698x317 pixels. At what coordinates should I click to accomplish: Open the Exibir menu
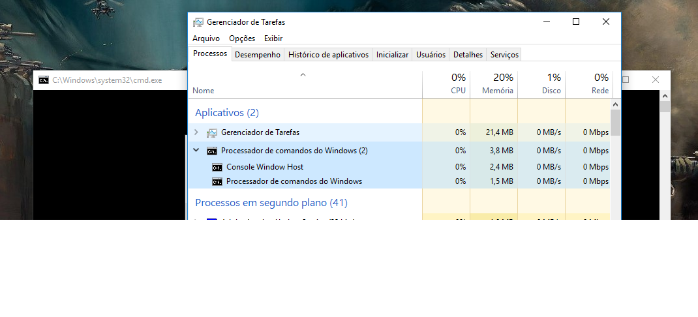click(273, 38)
